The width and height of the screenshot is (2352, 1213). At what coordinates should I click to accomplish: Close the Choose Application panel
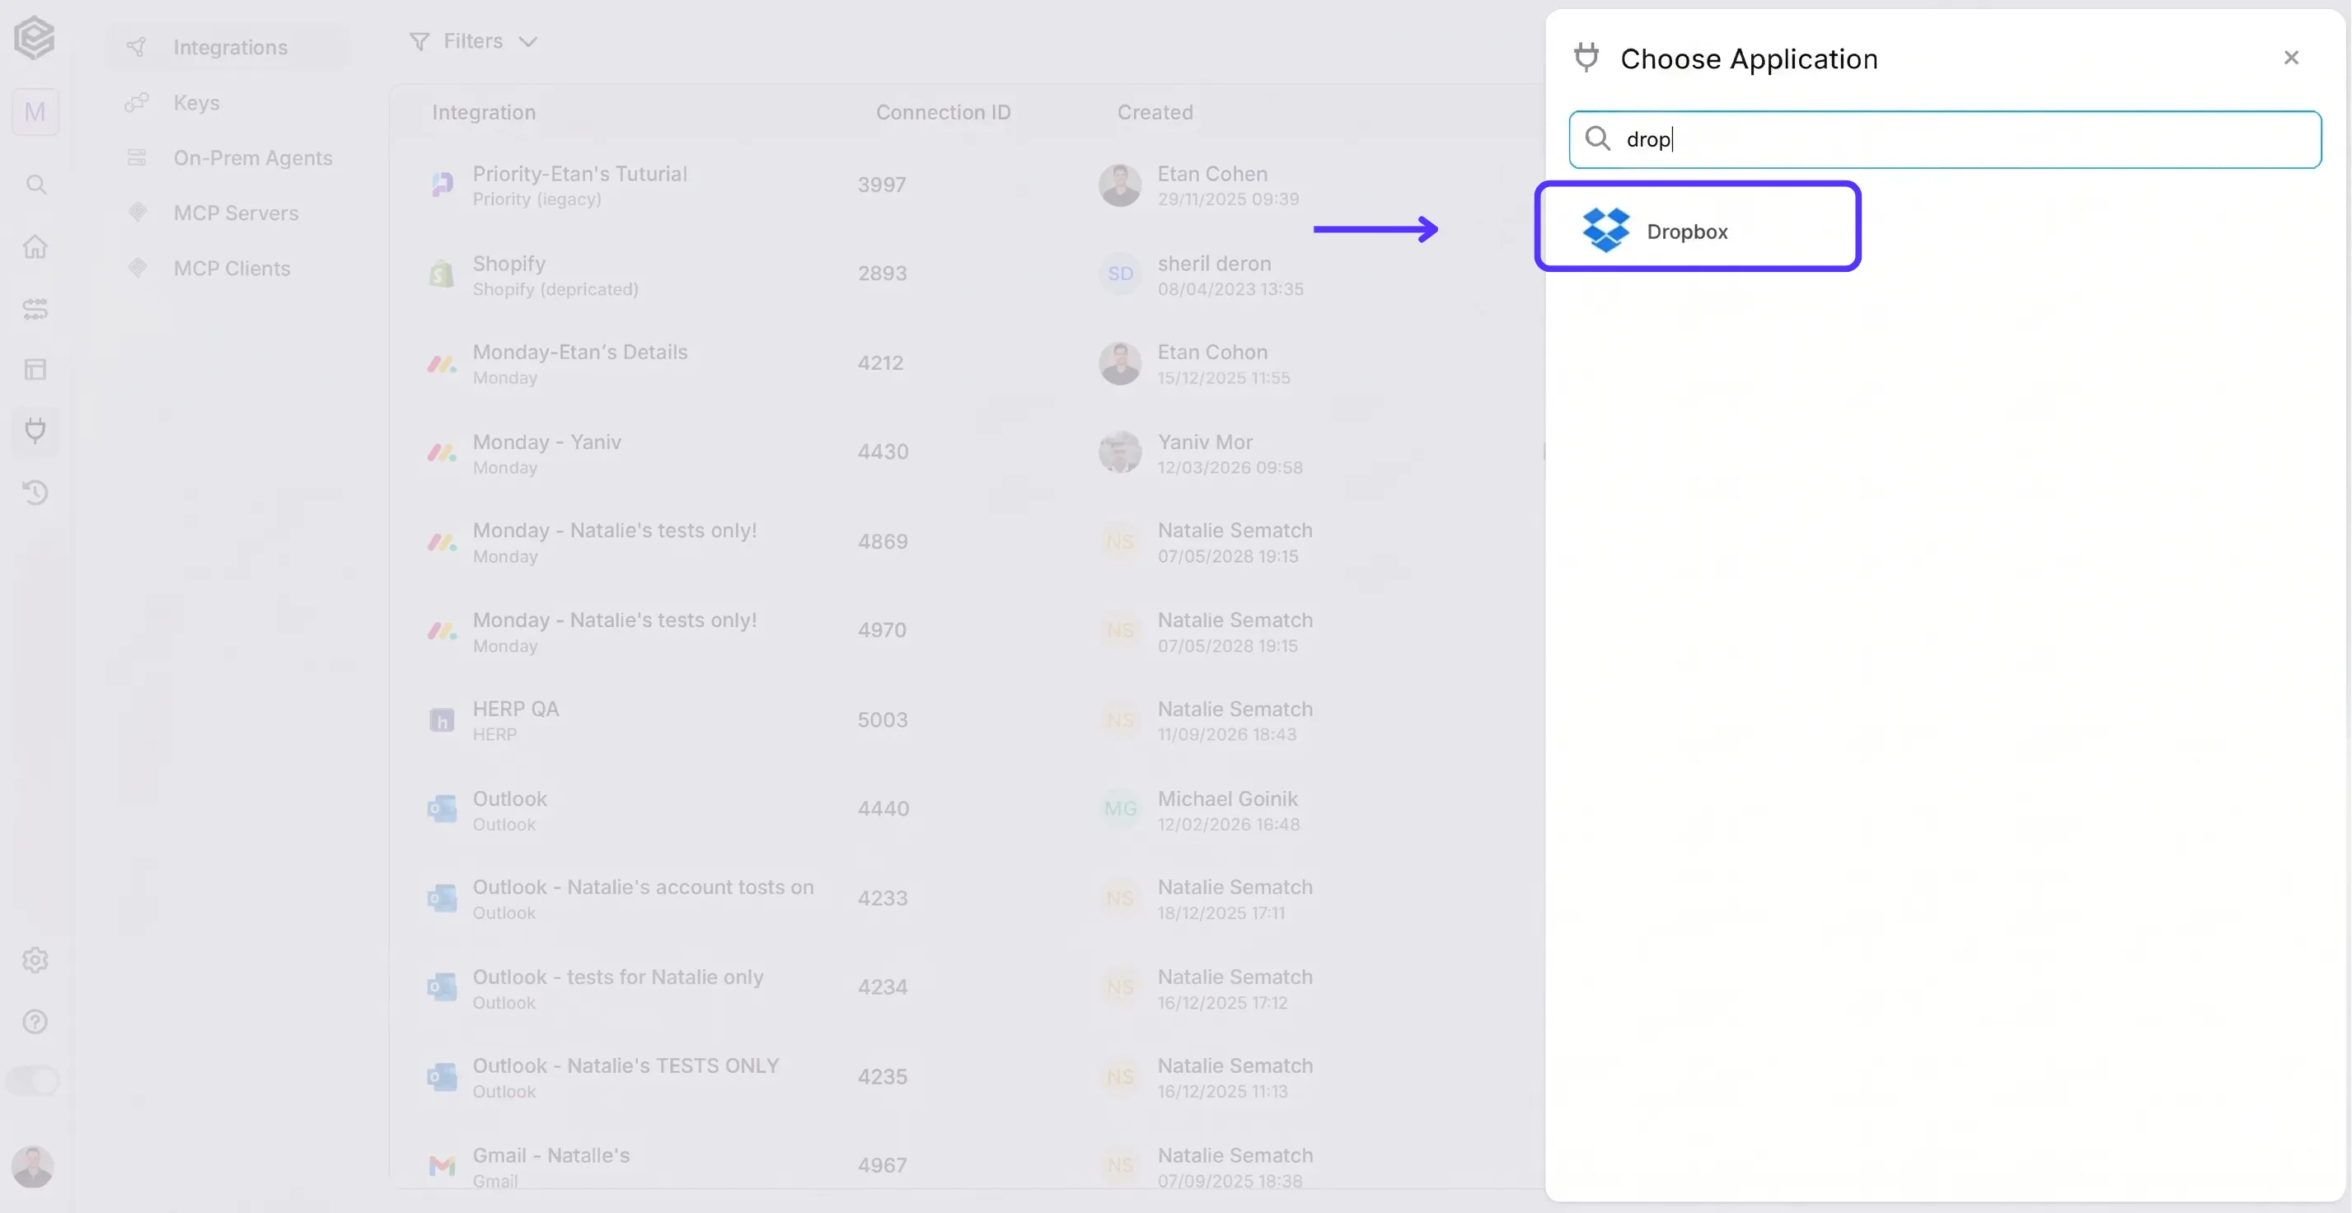coord(2291,58)
